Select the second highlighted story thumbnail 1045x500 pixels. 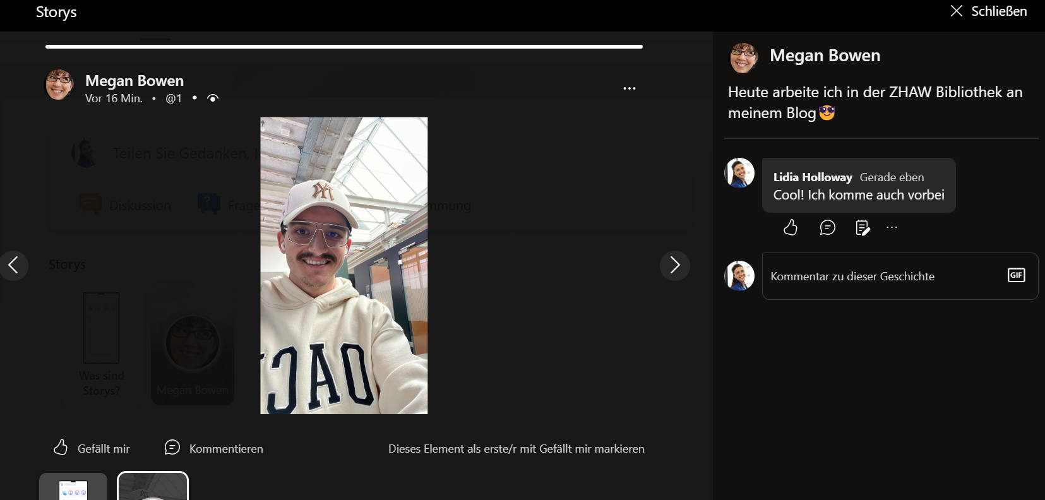pos(153,487)
